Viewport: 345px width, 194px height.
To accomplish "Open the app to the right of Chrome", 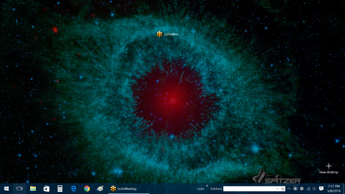I will tap(100, 189).
